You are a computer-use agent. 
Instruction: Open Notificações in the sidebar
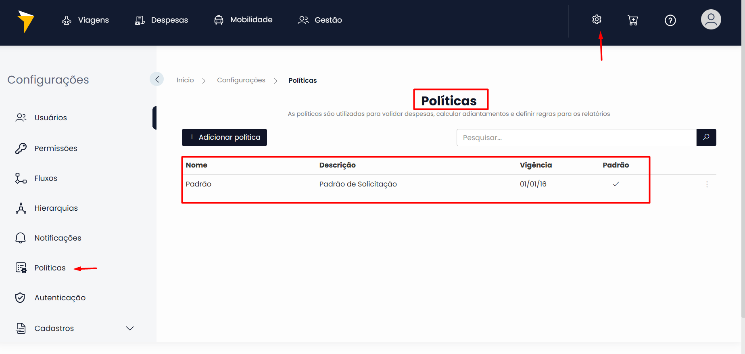[58, 238]
